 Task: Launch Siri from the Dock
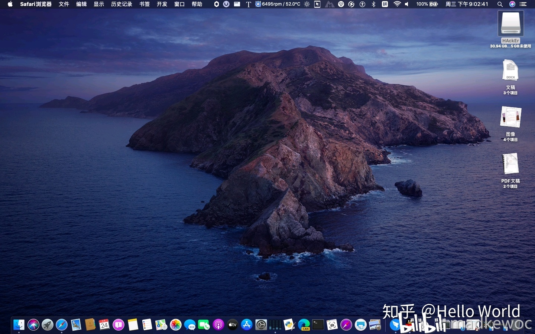tap(33, 325)
